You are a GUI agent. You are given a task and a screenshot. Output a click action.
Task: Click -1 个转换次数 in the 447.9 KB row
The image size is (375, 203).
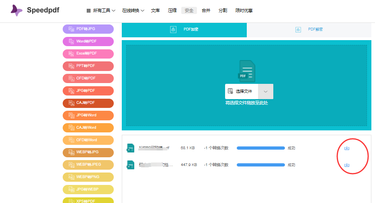click(216, 165)
